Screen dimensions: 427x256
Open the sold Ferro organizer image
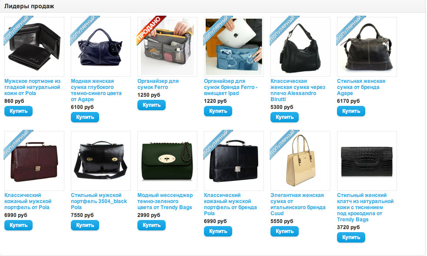pyautogui.click(x=167, y=47)
